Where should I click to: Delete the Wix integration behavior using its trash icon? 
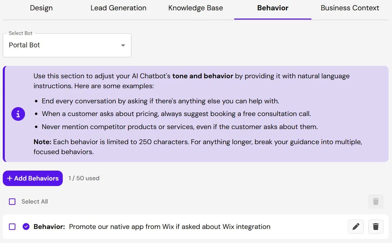point(376,227)
